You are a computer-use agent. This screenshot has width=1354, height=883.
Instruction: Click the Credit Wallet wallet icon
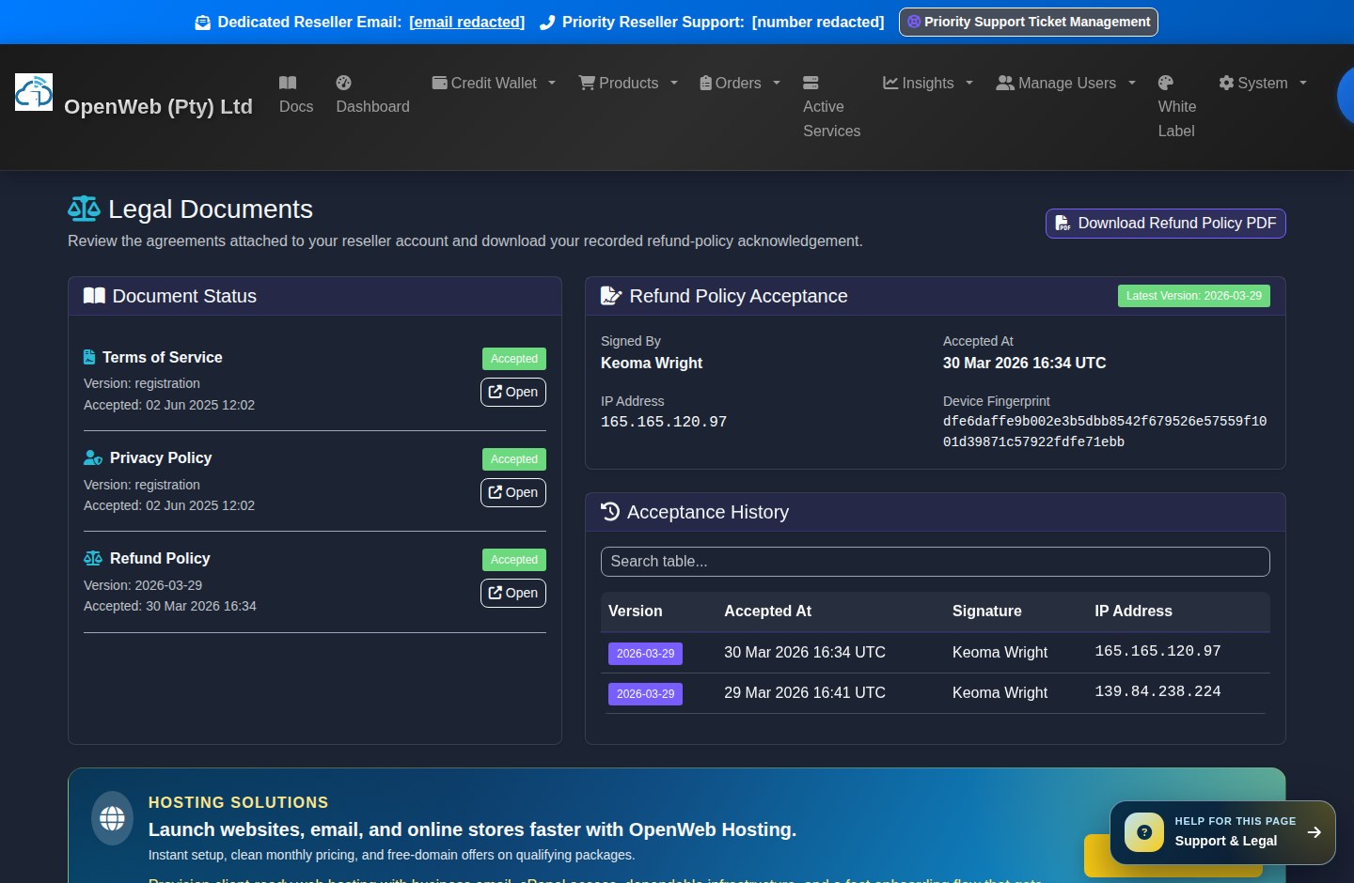tap(439, 83)
